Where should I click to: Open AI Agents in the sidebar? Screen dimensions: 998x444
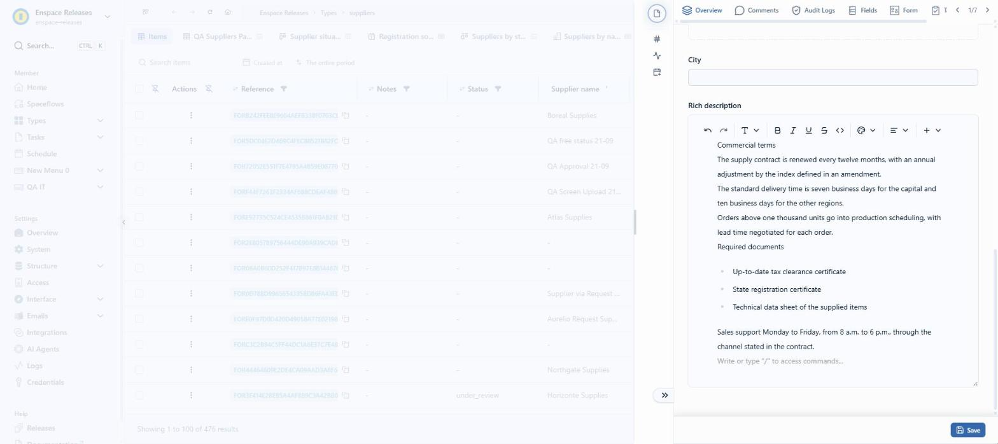pyautogui.click(x=43, y=349)
